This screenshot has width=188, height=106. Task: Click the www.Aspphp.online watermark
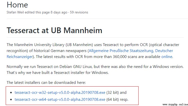tap(175, 105)
